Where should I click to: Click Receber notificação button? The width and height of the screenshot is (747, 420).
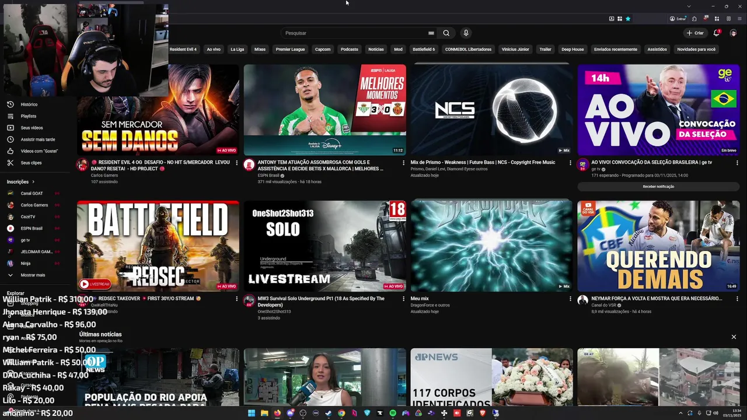tap(658, 187)
